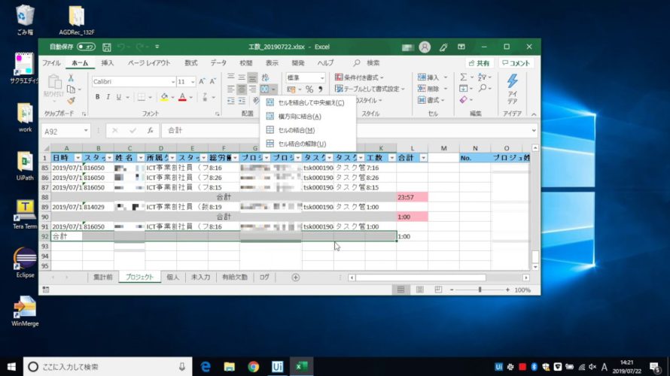Image resolution: width=670 pixels, height=376 pixels.
Task: Decrease font size with the smaller A icon
Action: point(213,81)
